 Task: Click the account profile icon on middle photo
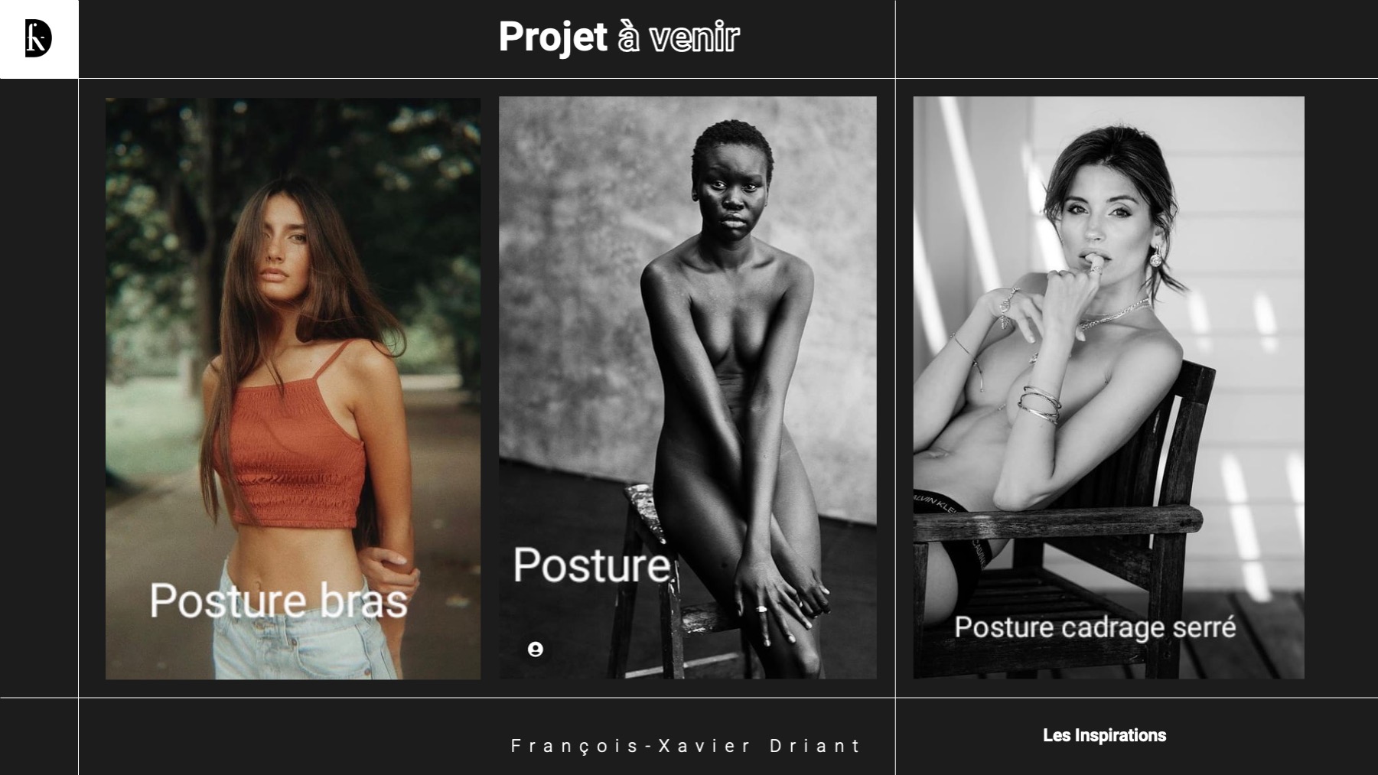pyautogui.click(x=536, y=650)
